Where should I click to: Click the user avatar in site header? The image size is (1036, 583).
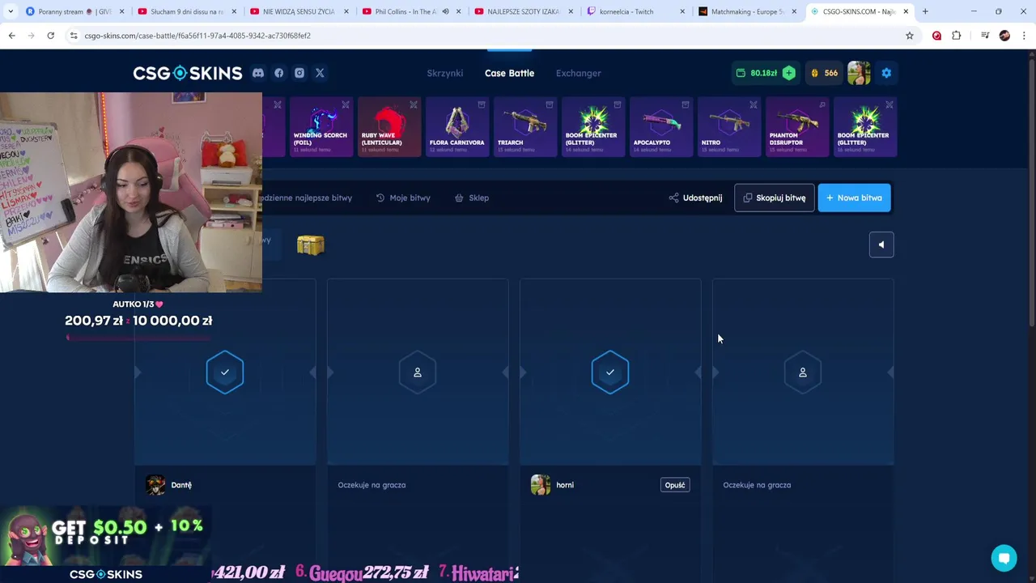click(x=859, y=73)
